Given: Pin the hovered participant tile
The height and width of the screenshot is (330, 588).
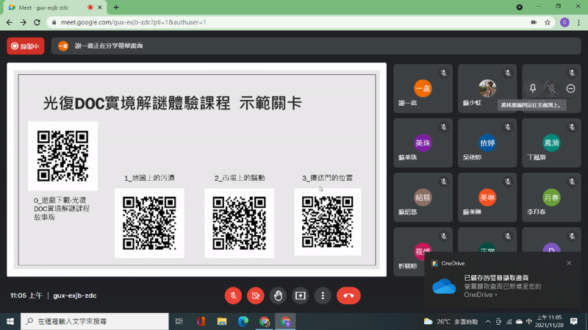Looking at the screenshot, I should [532, 88].
